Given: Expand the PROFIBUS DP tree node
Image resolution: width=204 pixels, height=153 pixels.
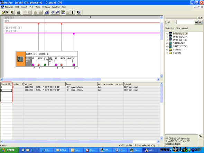Looking at the screenshot, I should [167, 34].
